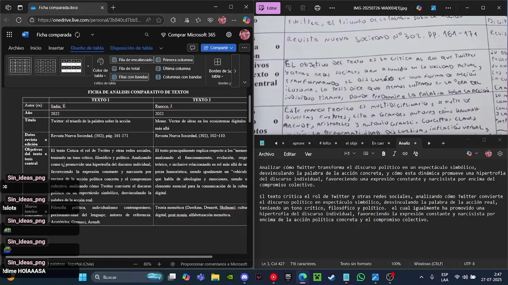Open Edge extensions menu
The image size is (508, 285).
pos(173,20)
